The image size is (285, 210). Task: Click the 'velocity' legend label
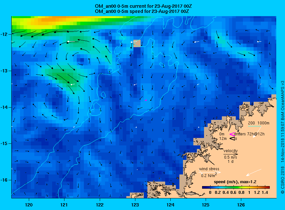click(231, 151)
